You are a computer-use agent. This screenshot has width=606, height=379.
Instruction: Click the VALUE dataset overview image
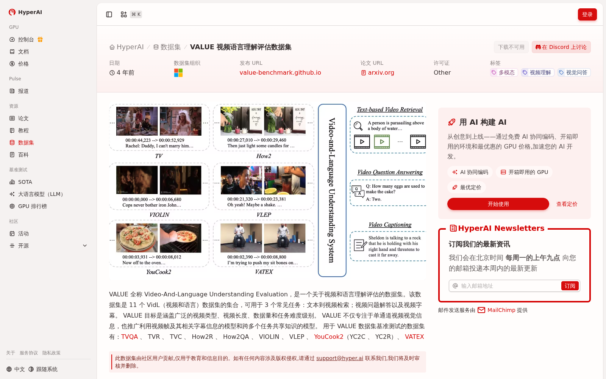[267, 191]
